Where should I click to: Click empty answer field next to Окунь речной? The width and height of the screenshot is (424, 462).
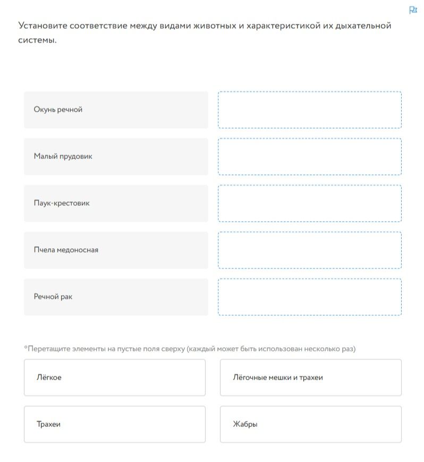tap(310, 110)
